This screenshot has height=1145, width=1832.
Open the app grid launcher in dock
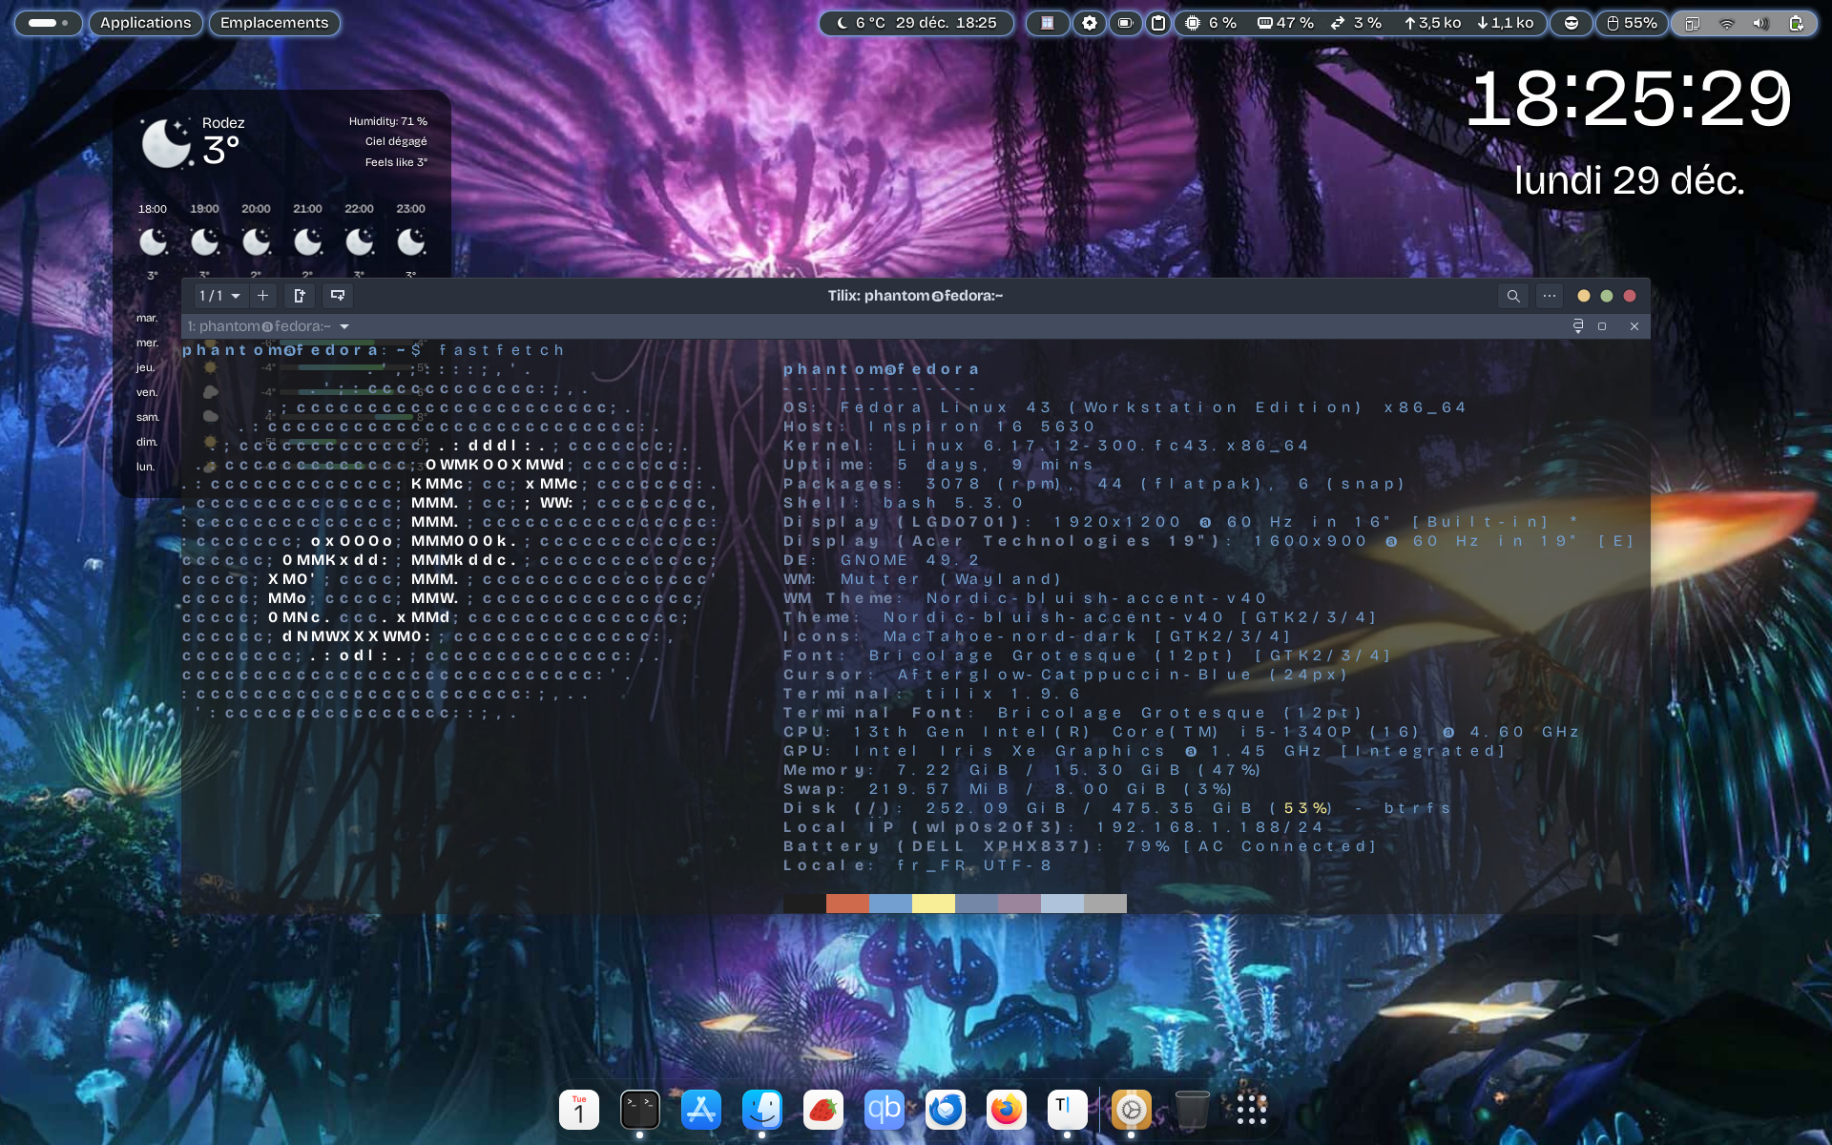[x=1251, y=1110]
